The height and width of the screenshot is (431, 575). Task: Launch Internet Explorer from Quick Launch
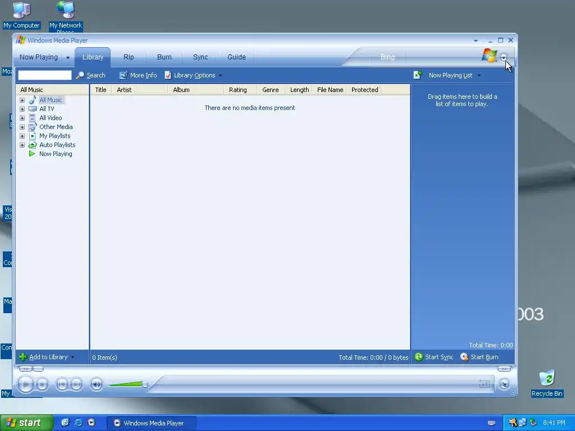click(x=78, y=423)
